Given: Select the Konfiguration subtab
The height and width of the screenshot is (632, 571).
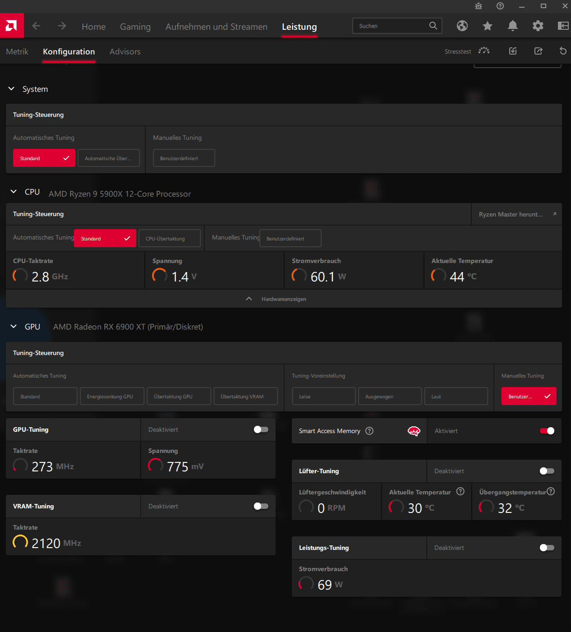Looking at the screenshot, I should pyautogui.click(x=69, y=51).
